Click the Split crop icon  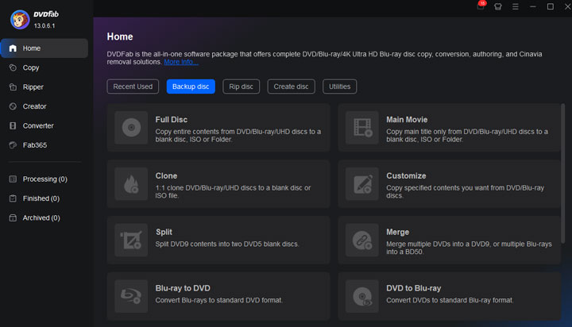point(131,240)
